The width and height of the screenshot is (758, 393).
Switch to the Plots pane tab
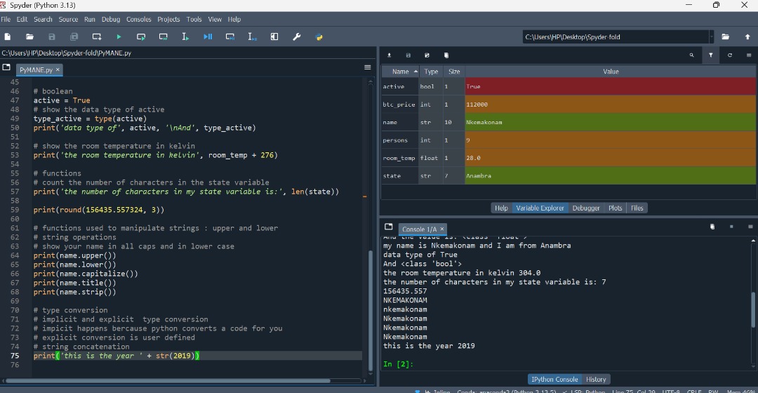click(615, 208)
